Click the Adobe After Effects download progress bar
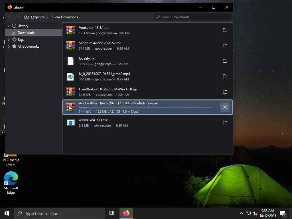The height and width of the screenshot is (219, 292). [145, 107]
